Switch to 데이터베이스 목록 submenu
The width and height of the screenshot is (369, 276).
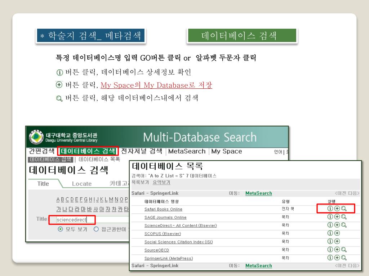point(99,159)
